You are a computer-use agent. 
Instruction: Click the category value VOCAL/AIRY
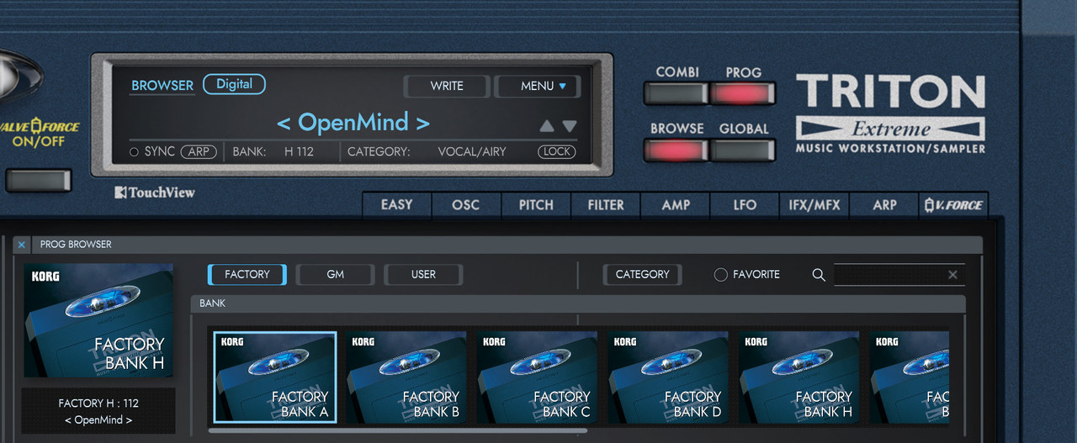[472, 152]
